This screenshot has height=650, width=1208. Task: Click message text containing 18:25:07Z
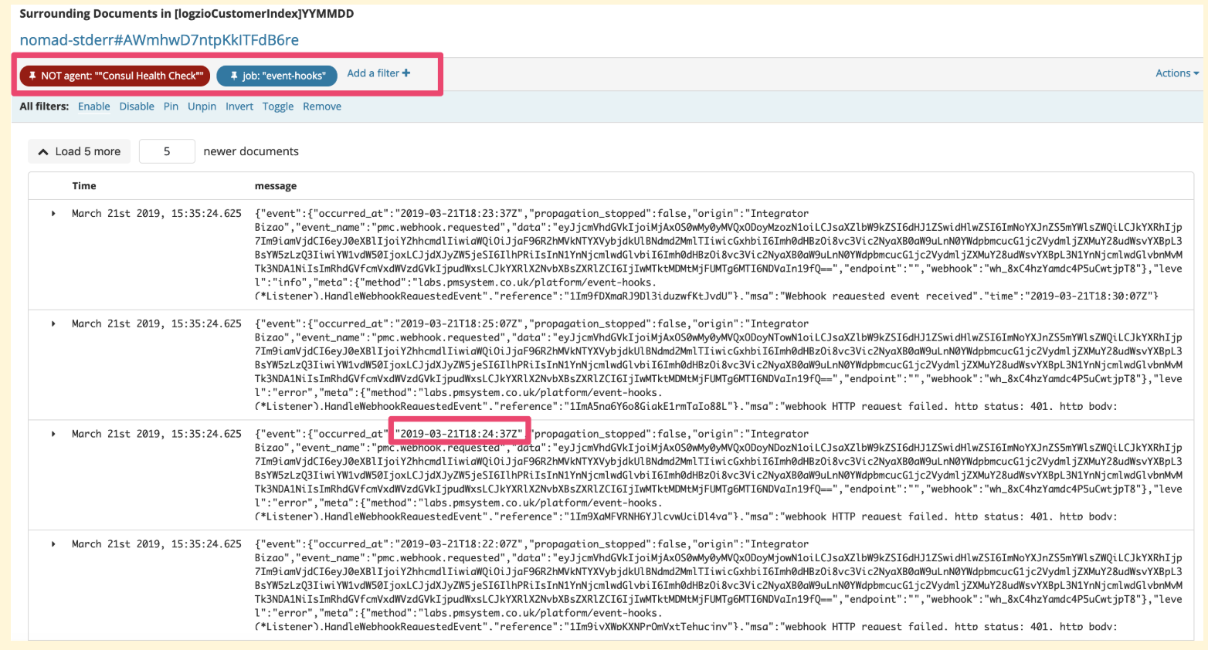pyautogui.click(x=718, y=365)
